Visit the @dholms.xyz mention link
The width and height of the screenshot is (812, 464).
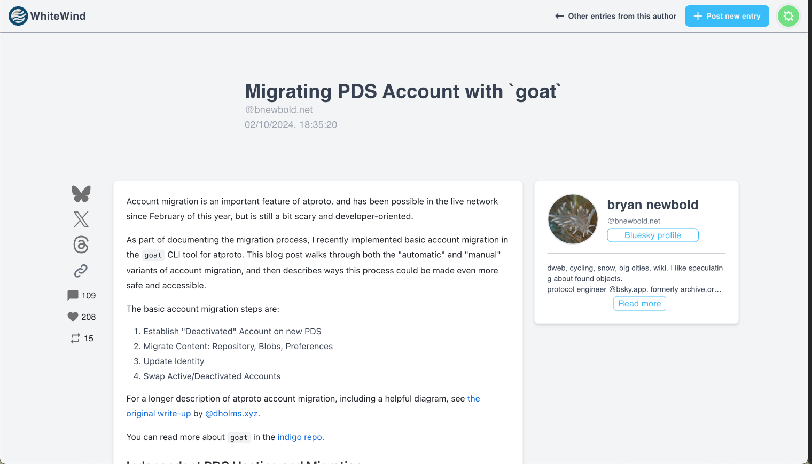click(x=231, y=414)
